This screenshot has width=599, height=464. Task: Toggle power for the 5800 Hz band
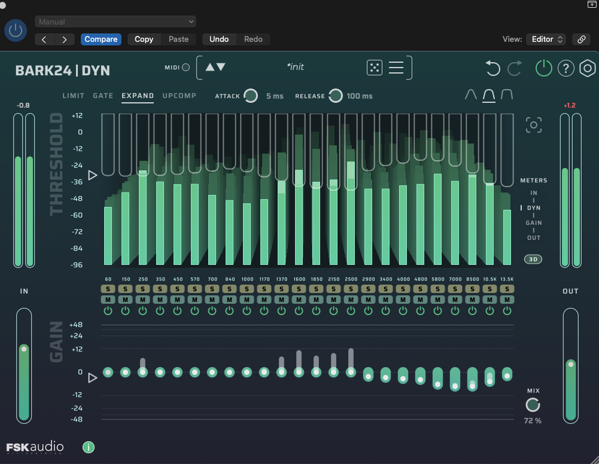[437, 310]
